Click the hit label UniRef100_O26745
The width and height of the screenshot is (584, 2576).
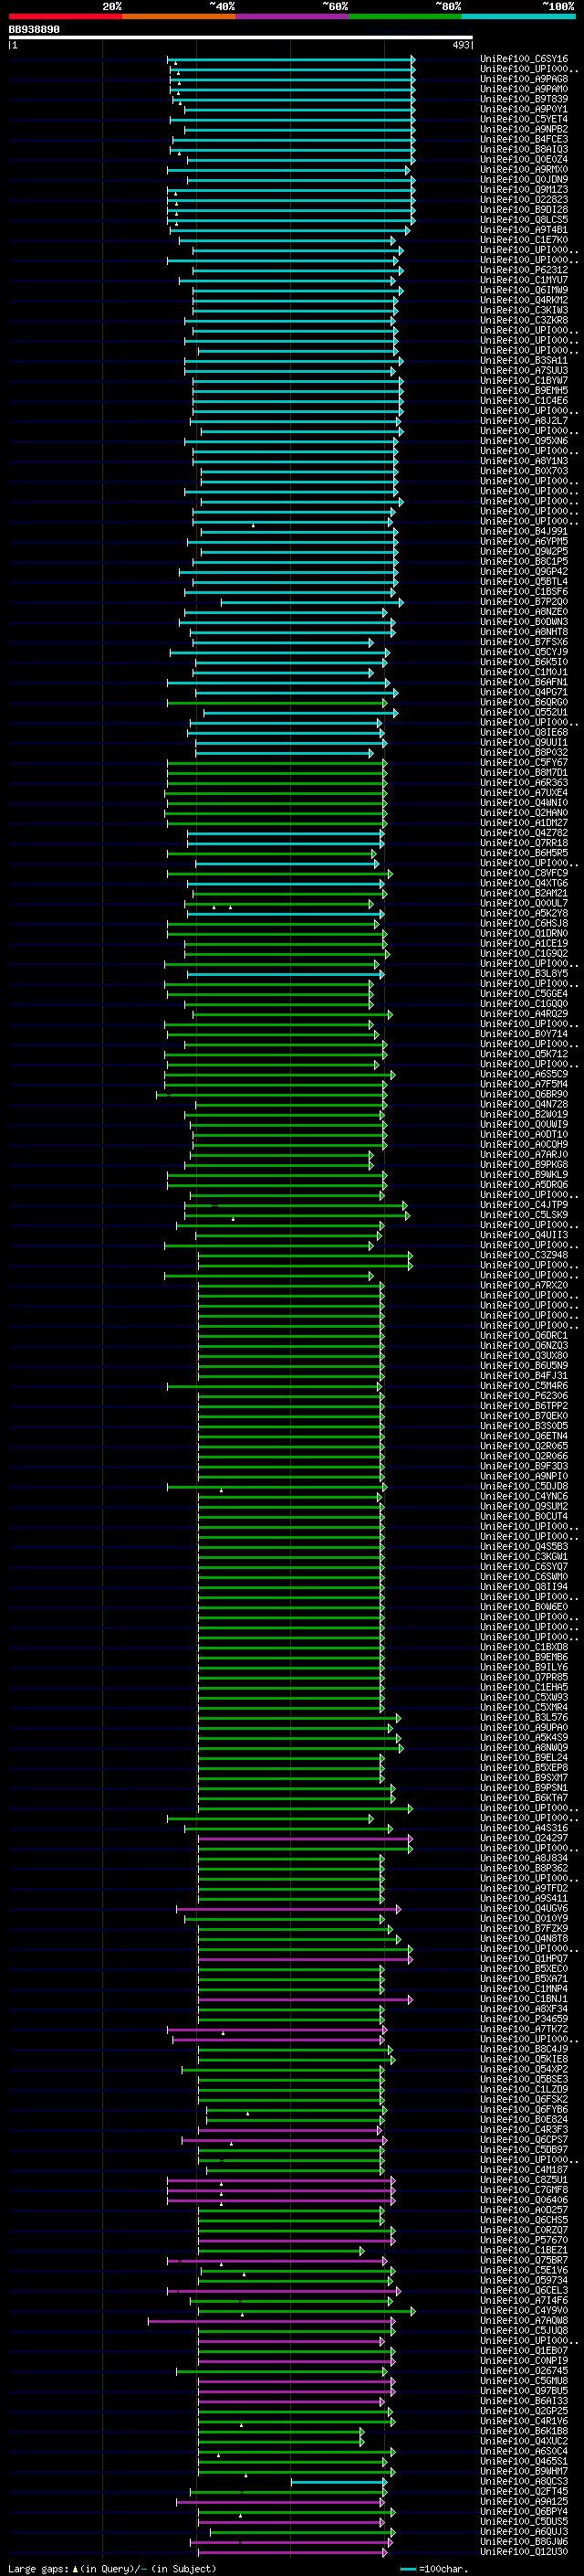(x=524, y=2371)
